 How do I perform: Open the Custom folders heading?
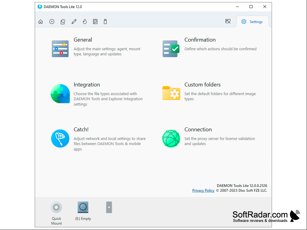point(202,84)
